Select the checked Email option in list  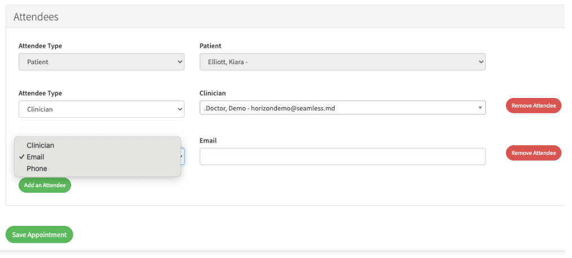click(x=36, y=157)
